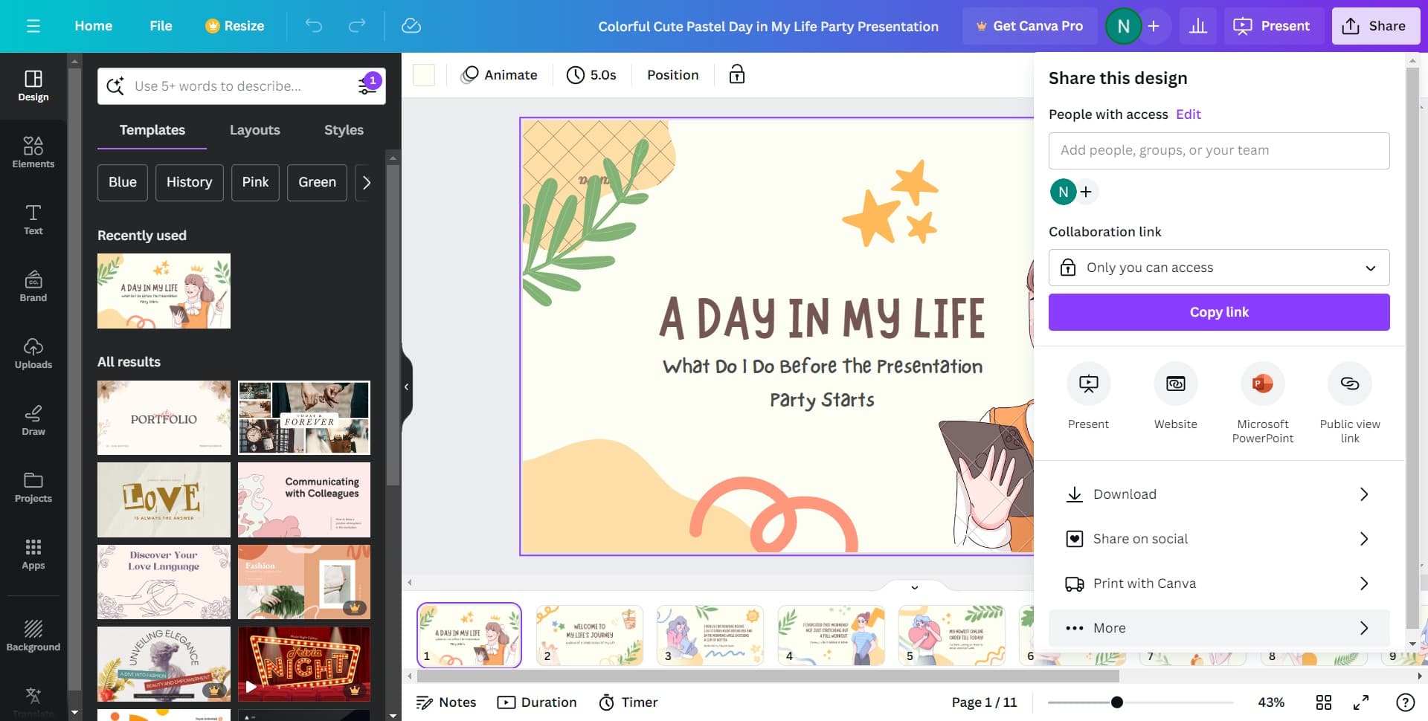This screenshot has height=721, width=1428.
Task: Switch to the Layouts tab
Action: (254, 130)
